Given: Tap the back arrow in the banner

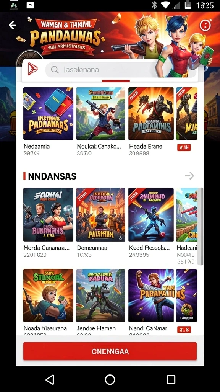Looking at the screenshot, I should pyautogui.click(x=12, y=25).
